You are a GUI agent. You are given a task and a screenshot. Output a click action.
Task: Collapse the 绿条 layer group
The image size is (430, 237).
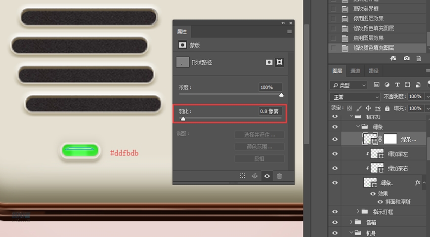(x=358, y=126)
